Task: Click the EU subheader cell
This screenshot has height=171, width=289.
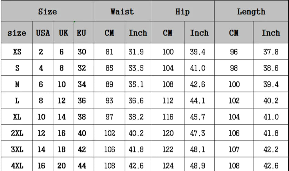Action: 82,33
